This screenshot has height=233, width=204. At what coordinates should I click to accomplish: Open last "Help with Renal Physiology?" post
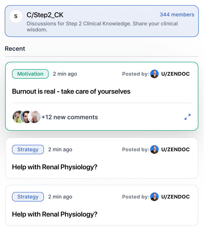point(55,214)
